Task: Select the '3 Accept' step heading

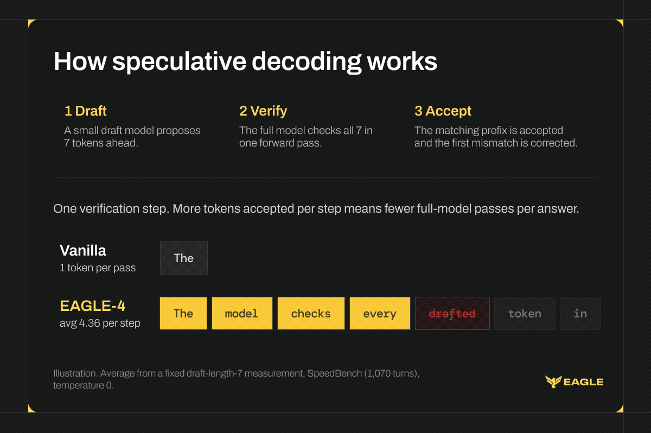Action: [443, 111]
